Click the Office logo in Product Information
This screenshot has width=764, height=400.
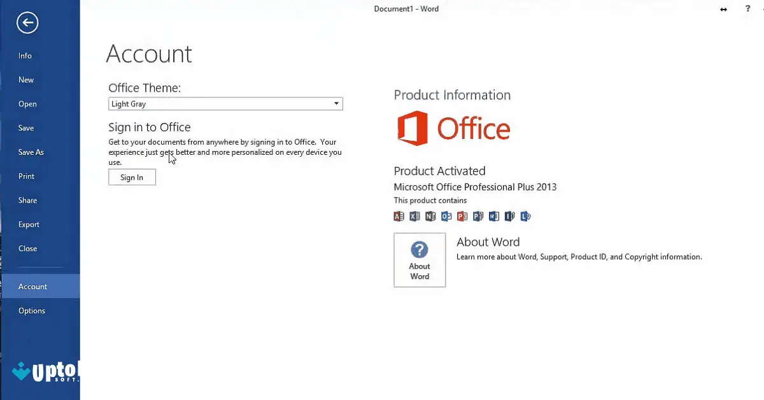click(x=453, y=127)
